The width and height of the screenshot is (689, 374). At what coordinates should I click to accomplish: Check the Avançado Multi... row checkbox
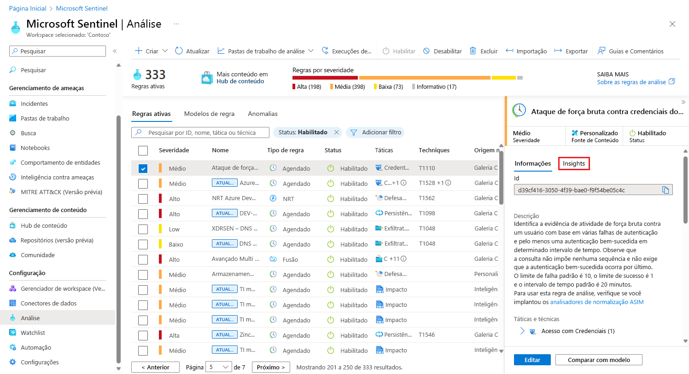coord(143,259)
